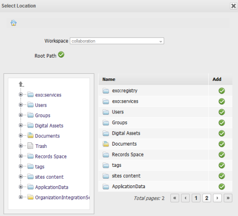The width and height of the screenshot is (238, 216).
Task: Select Groups folder in tree panel
Action: [x=43, y=115]
